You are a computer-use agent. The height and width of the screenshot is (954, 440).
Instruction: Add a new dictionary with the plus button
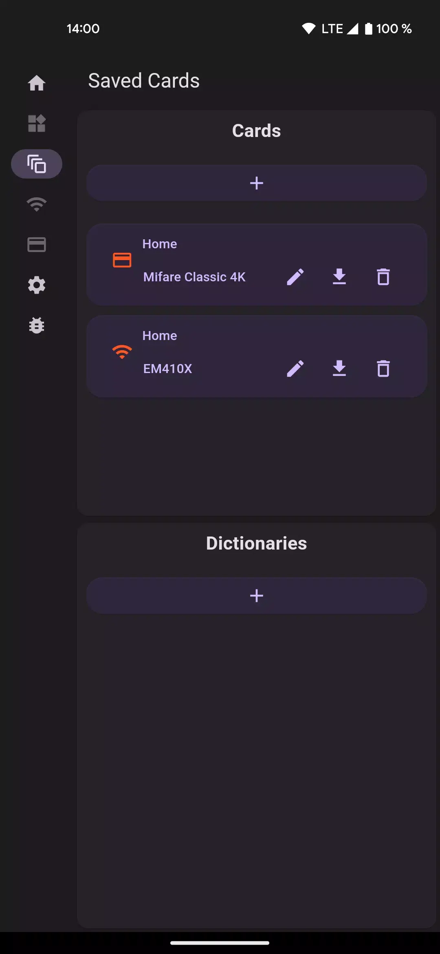256,595
